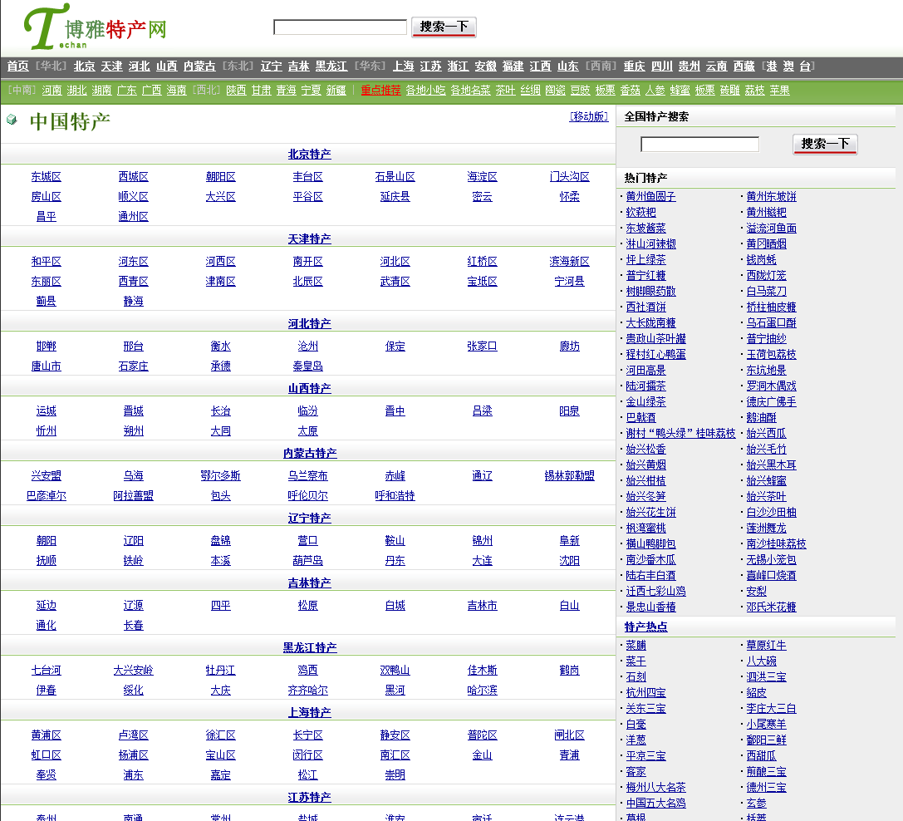This screenshot has width=903, height=821.
Task: Open the 内蒙古特产 heading link
Action: [309, 454]
